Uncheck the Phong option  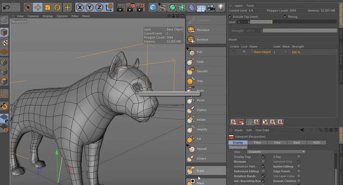click(285, 16)
